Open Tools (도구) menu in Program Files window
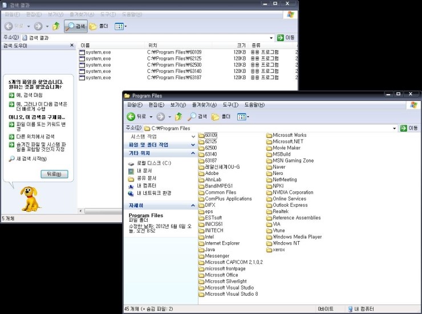The image size is (422, 314). [x=230, y=105]
